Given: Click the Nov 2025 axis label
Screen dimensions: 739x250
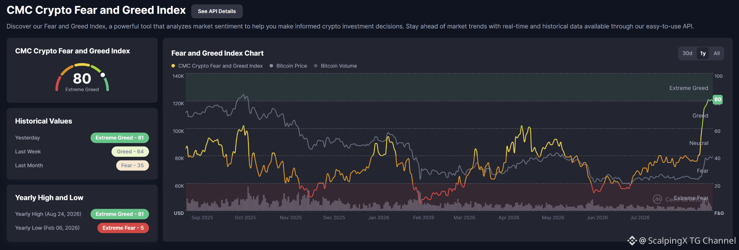Looking at the screenshot, I should [x=290, y=217].
